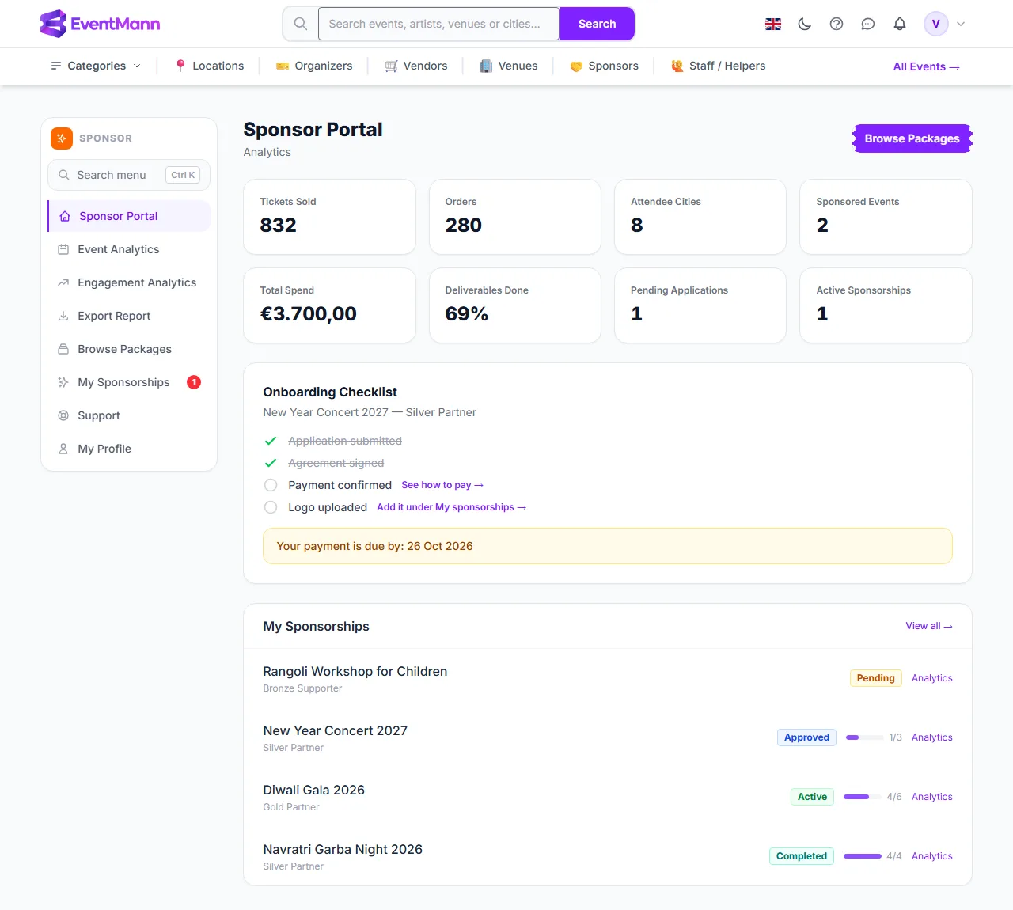1013x910 pixels.
Task: Click the My Sponsorships notification badge
Action: tap(194, 382)
